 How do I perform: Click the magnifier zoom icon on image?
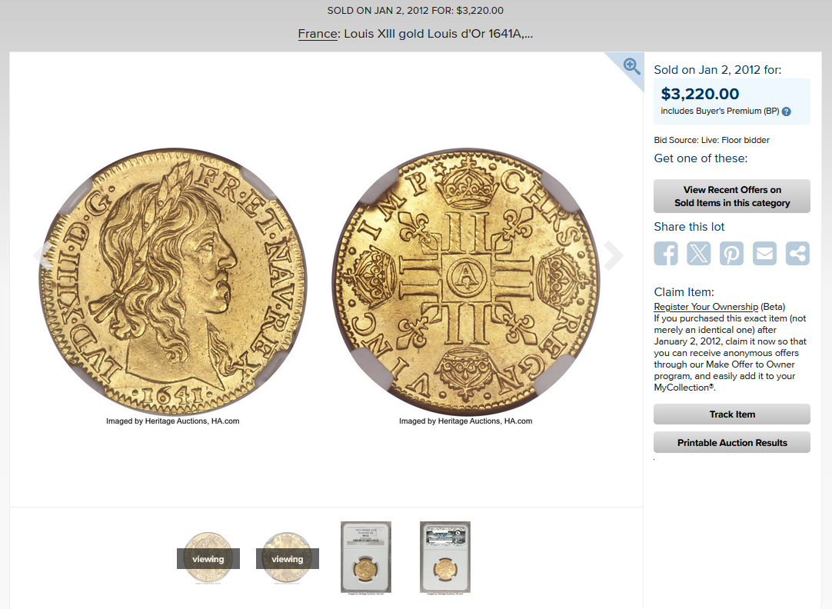coord(631,66)
